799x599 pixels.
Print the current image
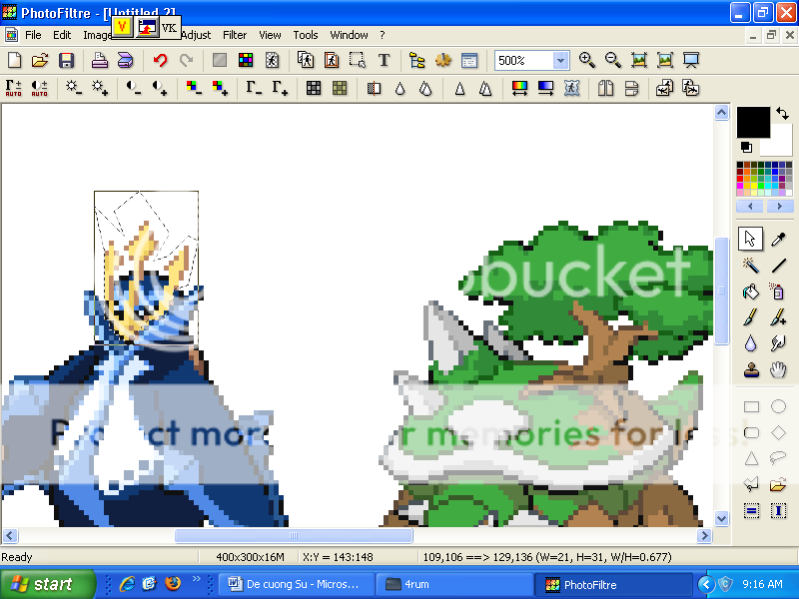click(x=99, y=60)
